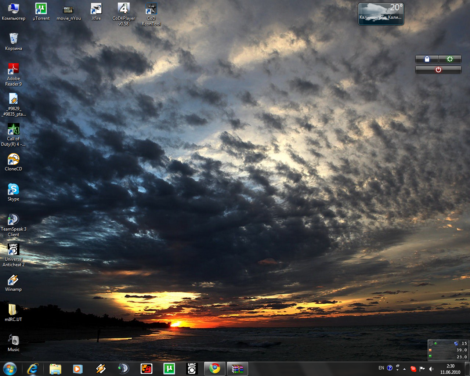Screen dimensions: 470x376
Task: Click the red Skype status tray icon
Action: (413, 369)
